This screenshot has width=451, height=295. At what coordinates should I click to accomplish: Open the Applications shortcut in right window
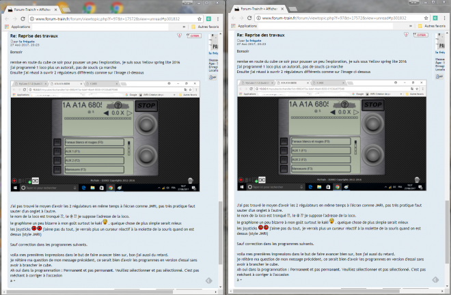(244, 26)
